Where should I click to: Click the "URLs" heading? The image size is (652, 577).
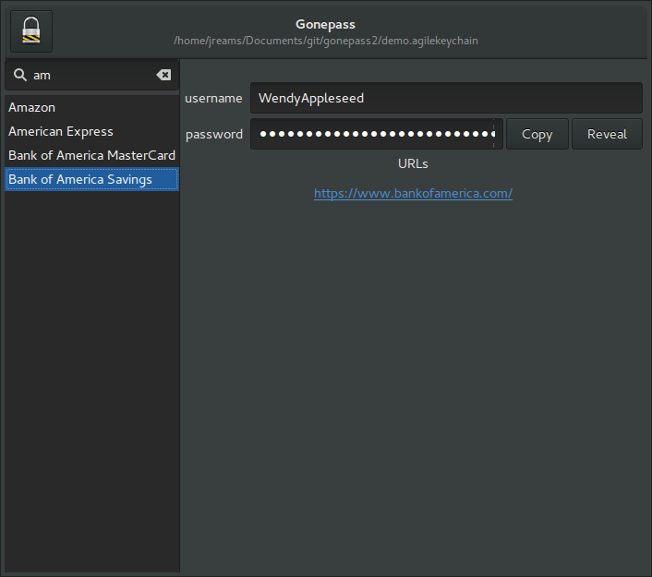tap(413, 163)
